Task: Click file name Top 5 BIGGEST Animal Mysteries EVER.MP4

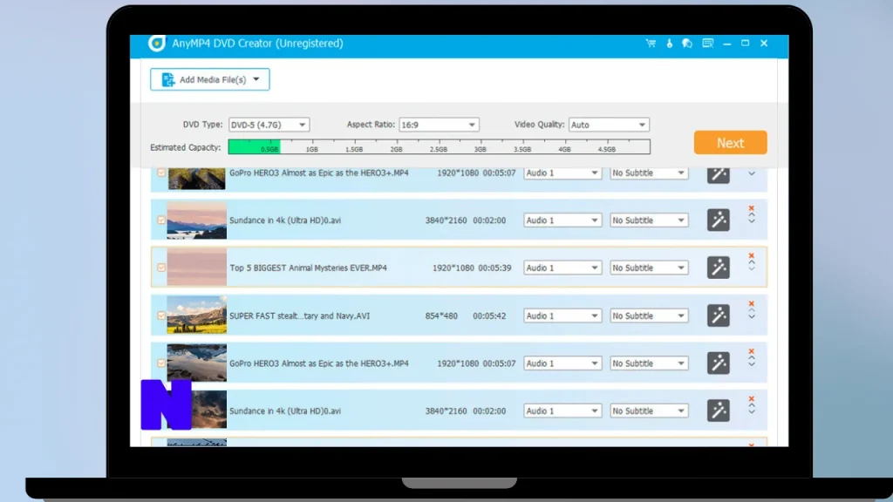Action: (308, 268)
